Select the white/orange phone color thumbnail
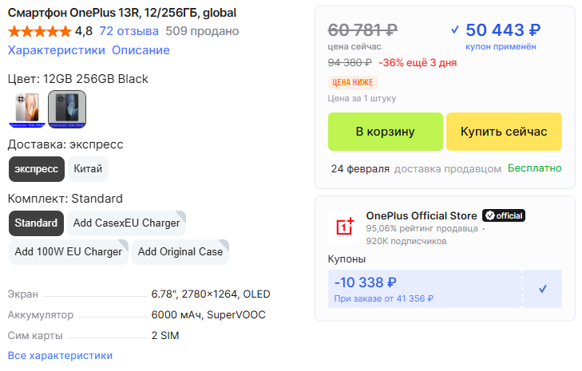This screenshot has width=582, height=371. click(x=27, y=109)
